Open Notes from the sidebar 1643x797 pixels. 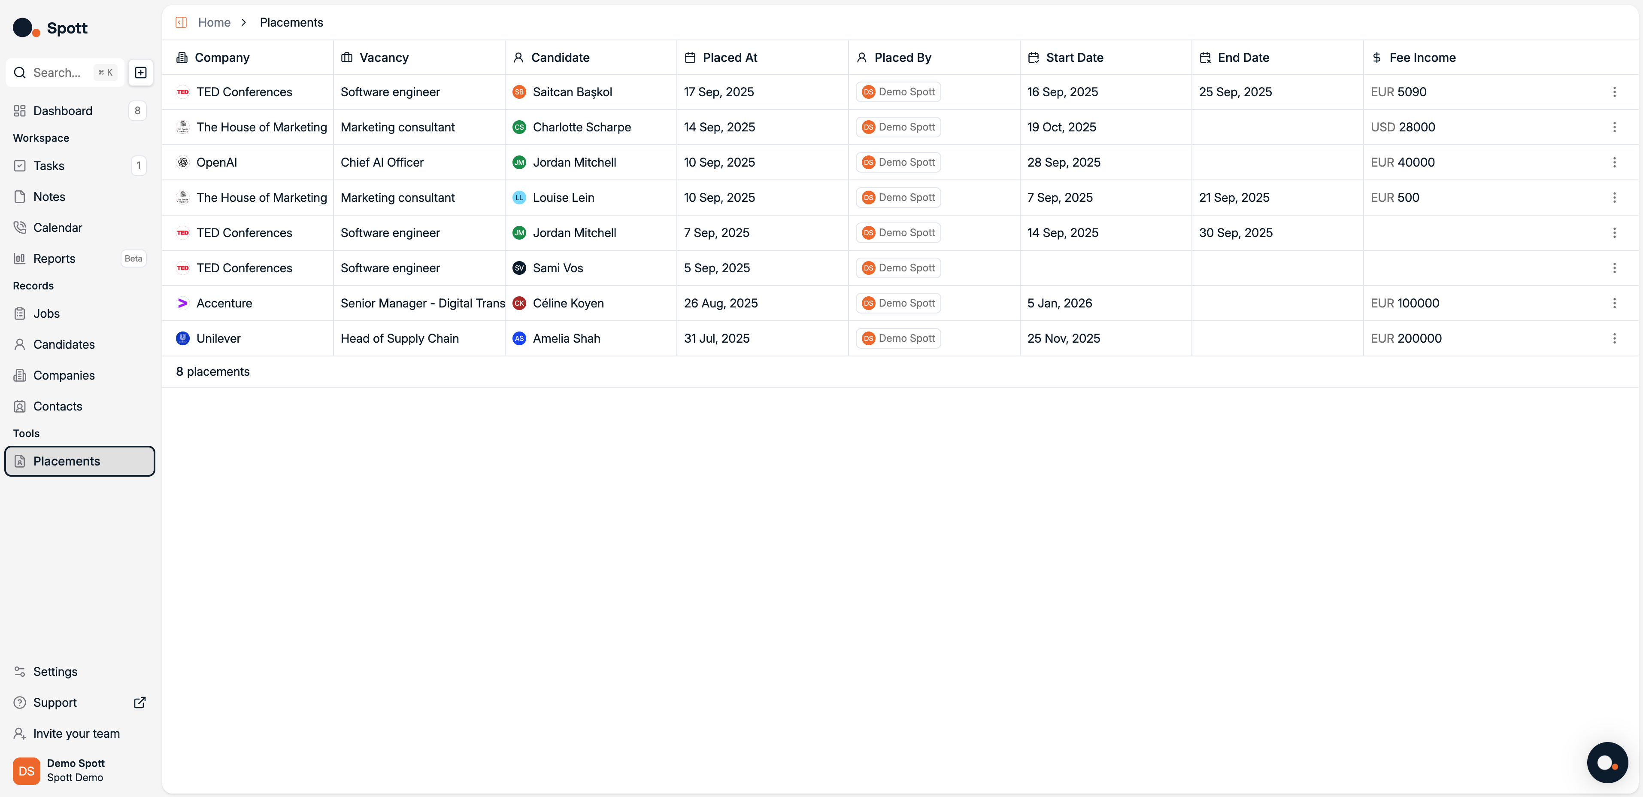[79, 197]
